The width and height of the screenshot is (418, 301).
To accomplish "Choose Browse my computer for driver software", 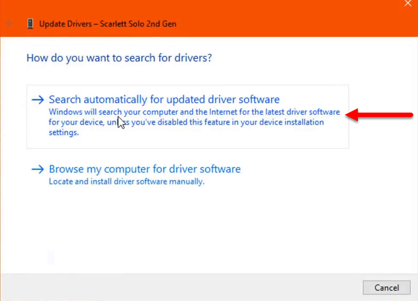I will pos(144,169).
